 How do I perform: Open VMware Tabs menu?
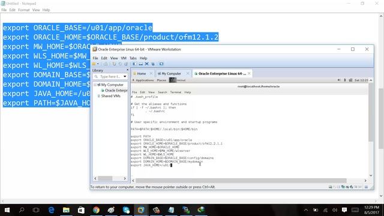133,58
